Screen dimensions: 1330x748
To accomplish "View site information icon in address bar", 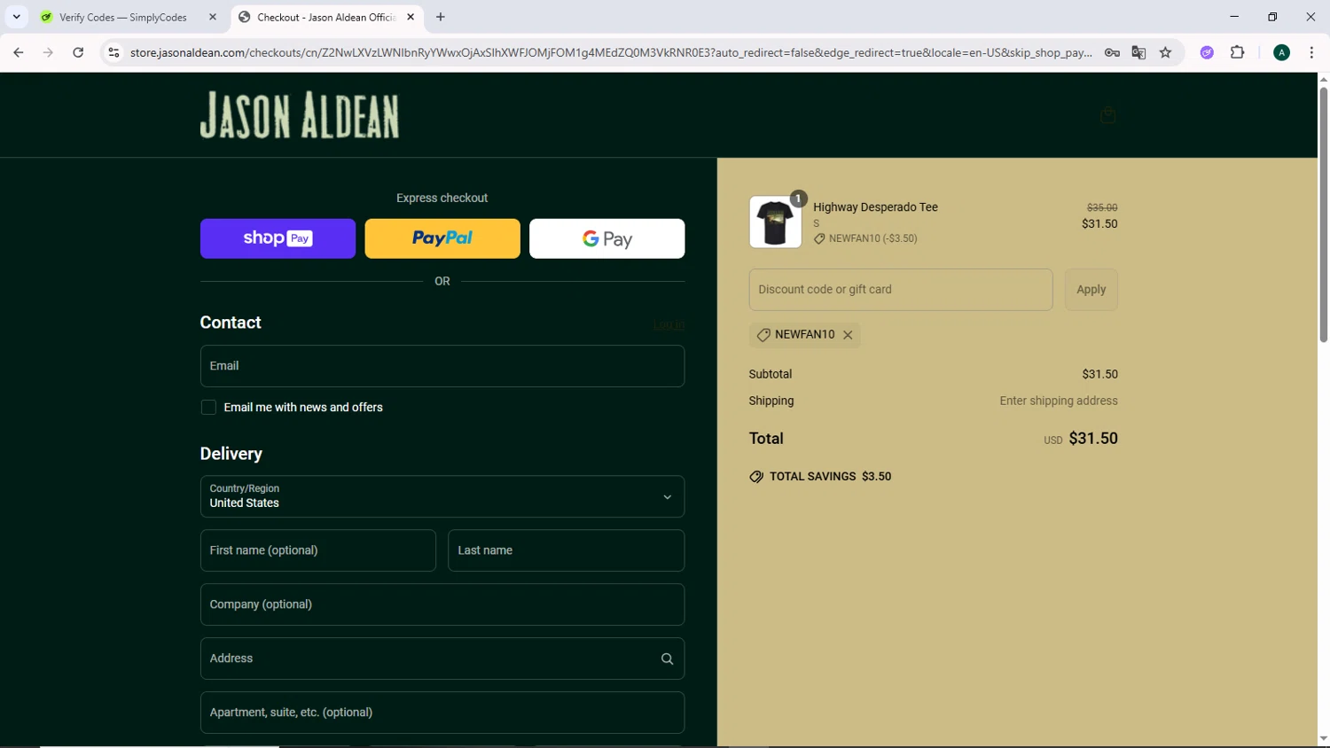I will (113, 52).
